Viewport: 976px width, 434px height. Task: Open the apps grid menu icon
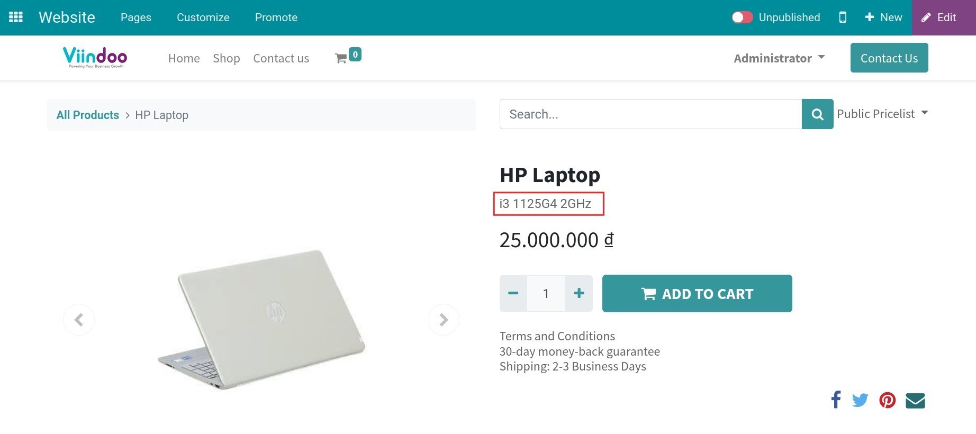pos(15,16)
